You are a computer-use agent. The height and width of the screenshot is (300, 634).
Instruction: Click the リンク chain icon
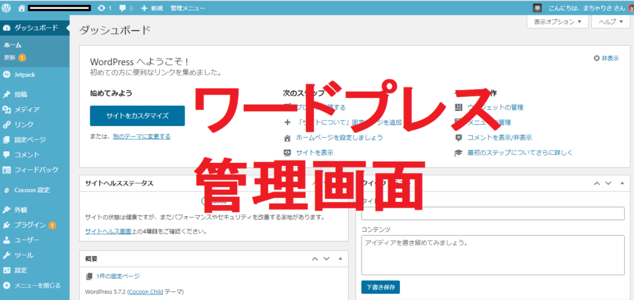click(x=6, y=125)
